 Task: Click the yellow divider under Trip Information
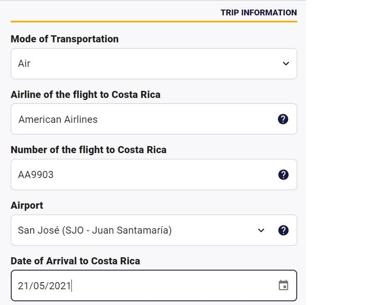(154, 22)
